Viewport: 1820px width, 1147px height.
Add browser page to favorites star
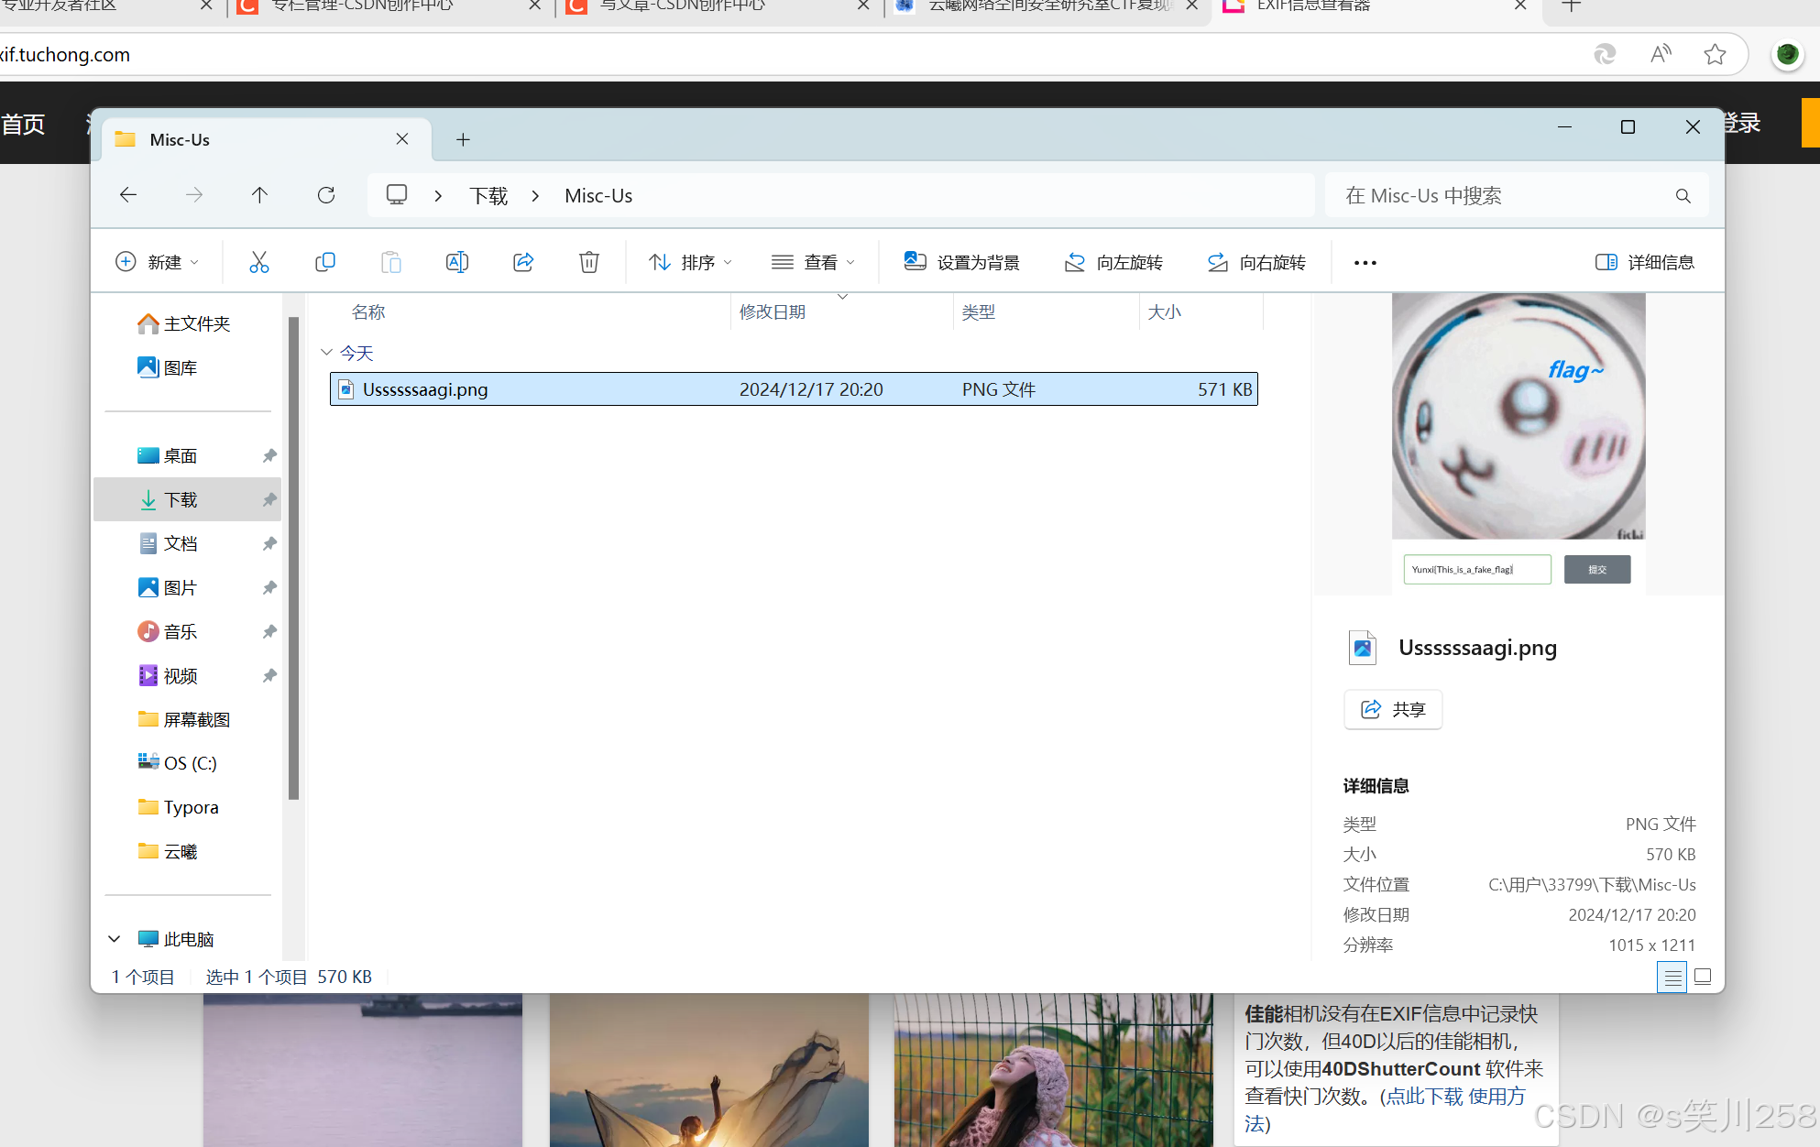coord(1715,55)
